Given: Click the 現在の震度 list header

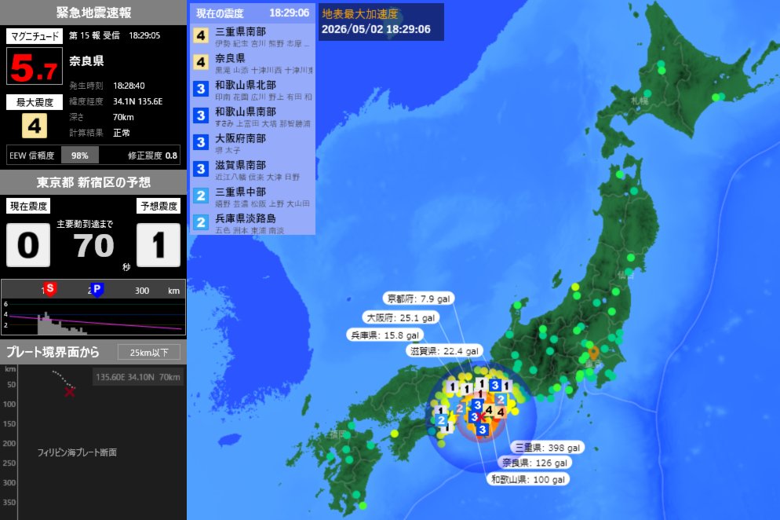Looking at the screenshot, I should pyautogui.click(x=252, y=13).
